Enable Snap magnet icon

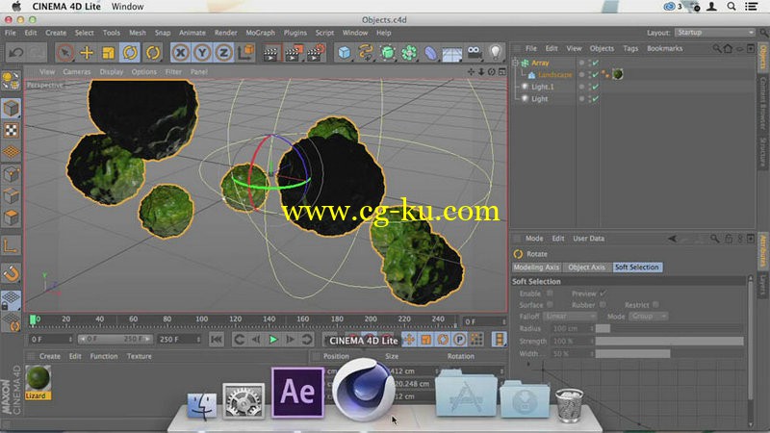11,273
